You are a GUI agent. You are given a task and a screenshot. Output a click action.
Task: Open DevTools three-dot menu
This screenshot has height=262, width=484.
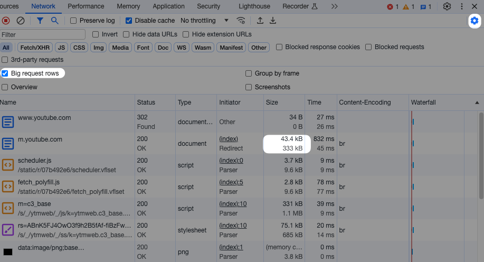tap(462, 6)
